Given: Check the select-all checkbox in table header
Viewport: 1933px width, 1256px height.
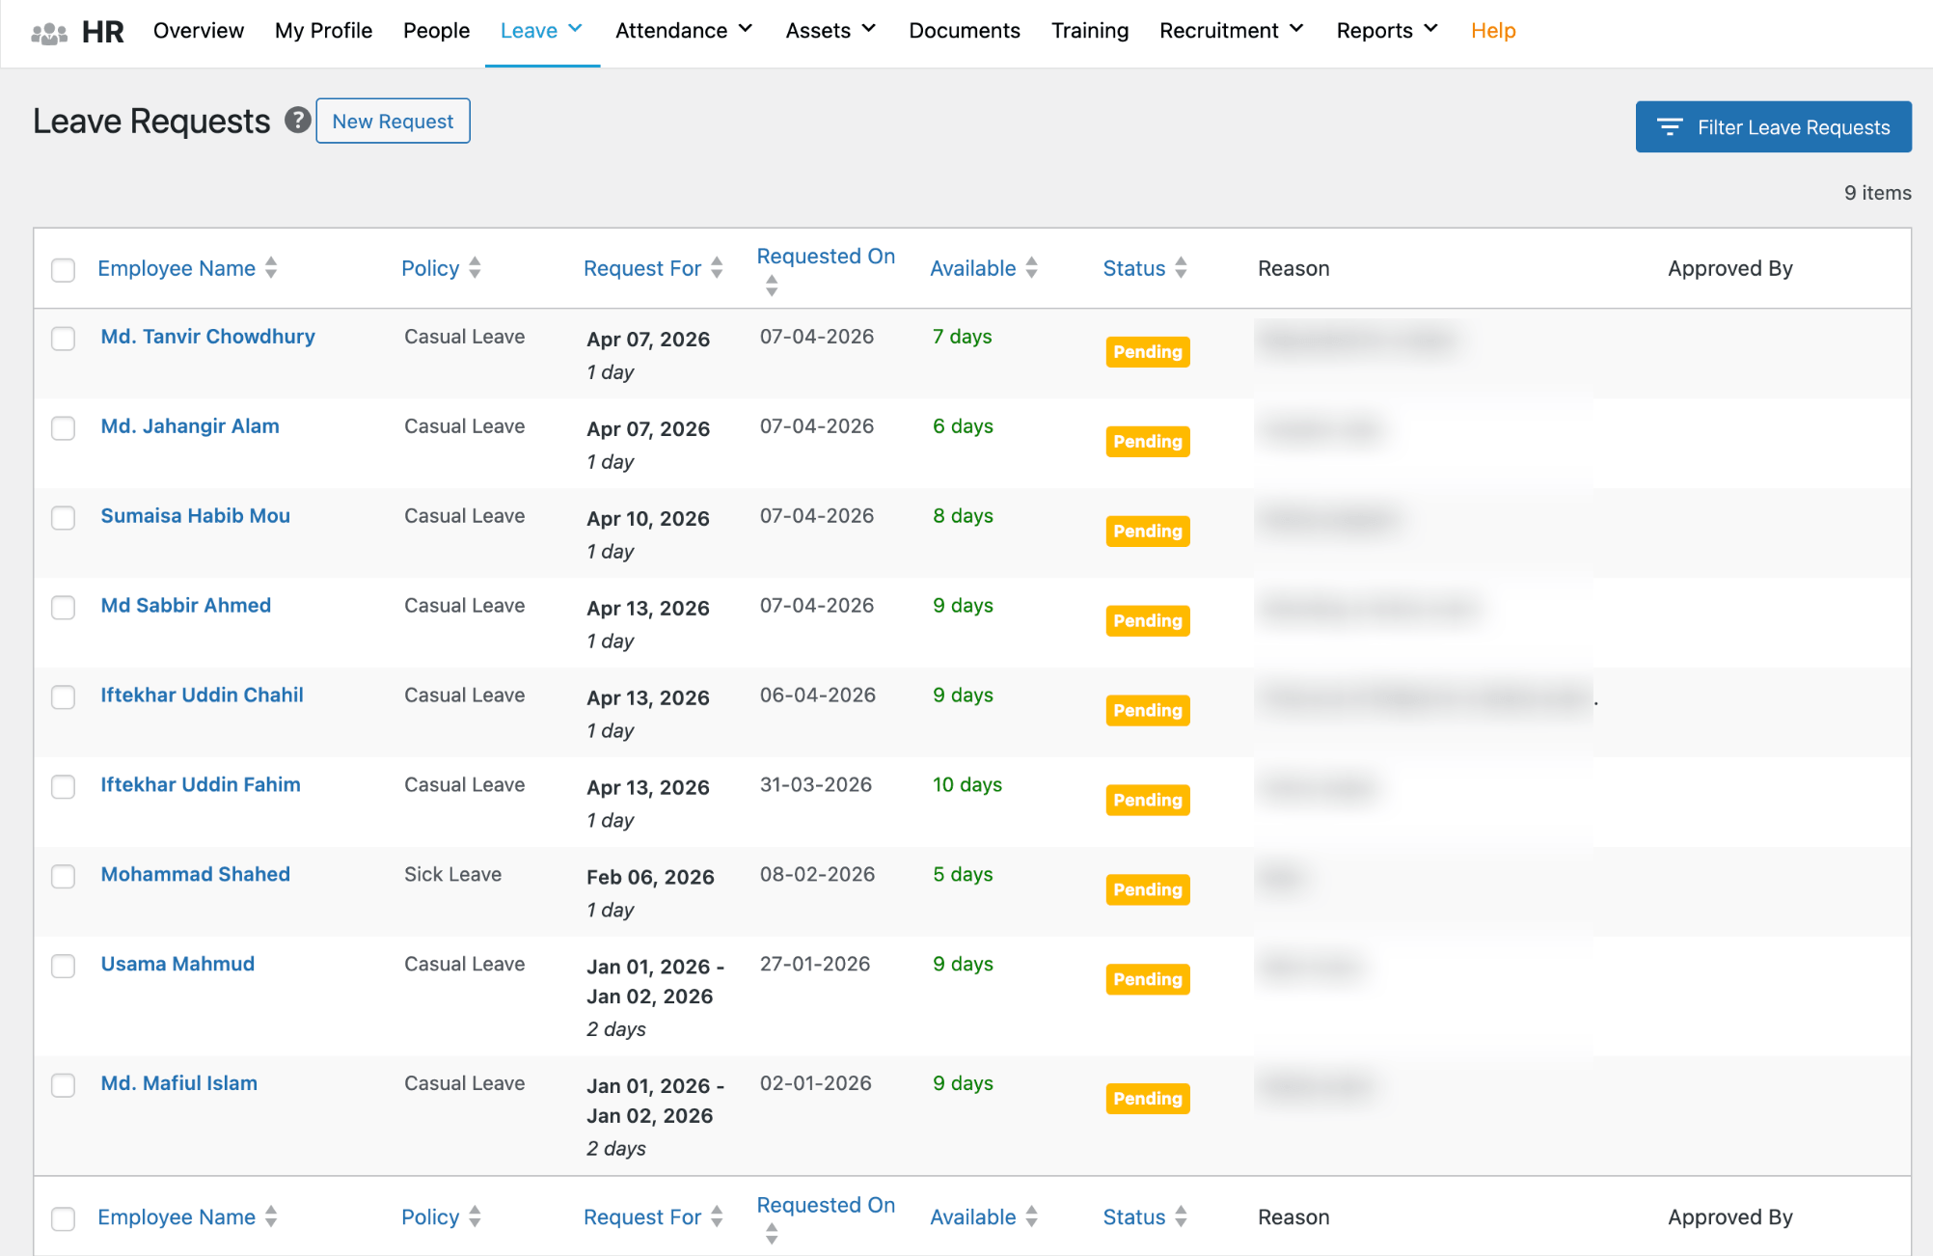Looking at the screenshot, I should coord(64,270).
